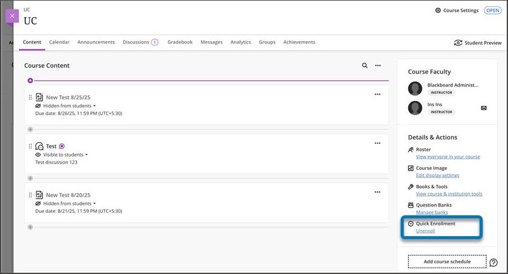Screen dimensions: 508x274
Task: Enter Student Preview mode
Action: pyautogui.click(x=477, y=43)
